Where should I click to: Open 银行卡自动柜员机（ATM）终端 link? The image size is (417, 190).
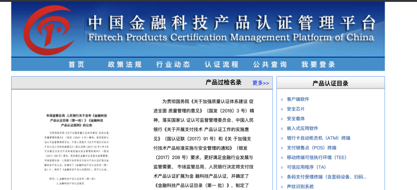[318, 138]
